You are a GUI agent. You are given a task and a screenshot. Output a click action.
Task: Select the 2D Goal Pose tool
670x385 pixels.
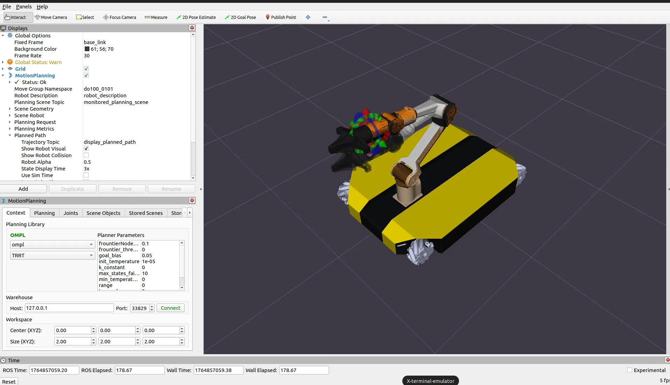240,17
